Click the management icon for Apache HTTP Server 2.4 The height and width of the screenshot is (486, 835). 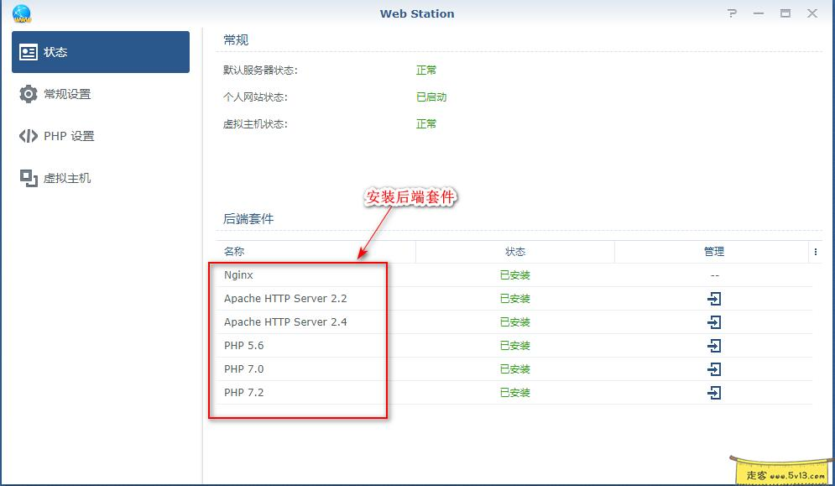pos(714,321)
